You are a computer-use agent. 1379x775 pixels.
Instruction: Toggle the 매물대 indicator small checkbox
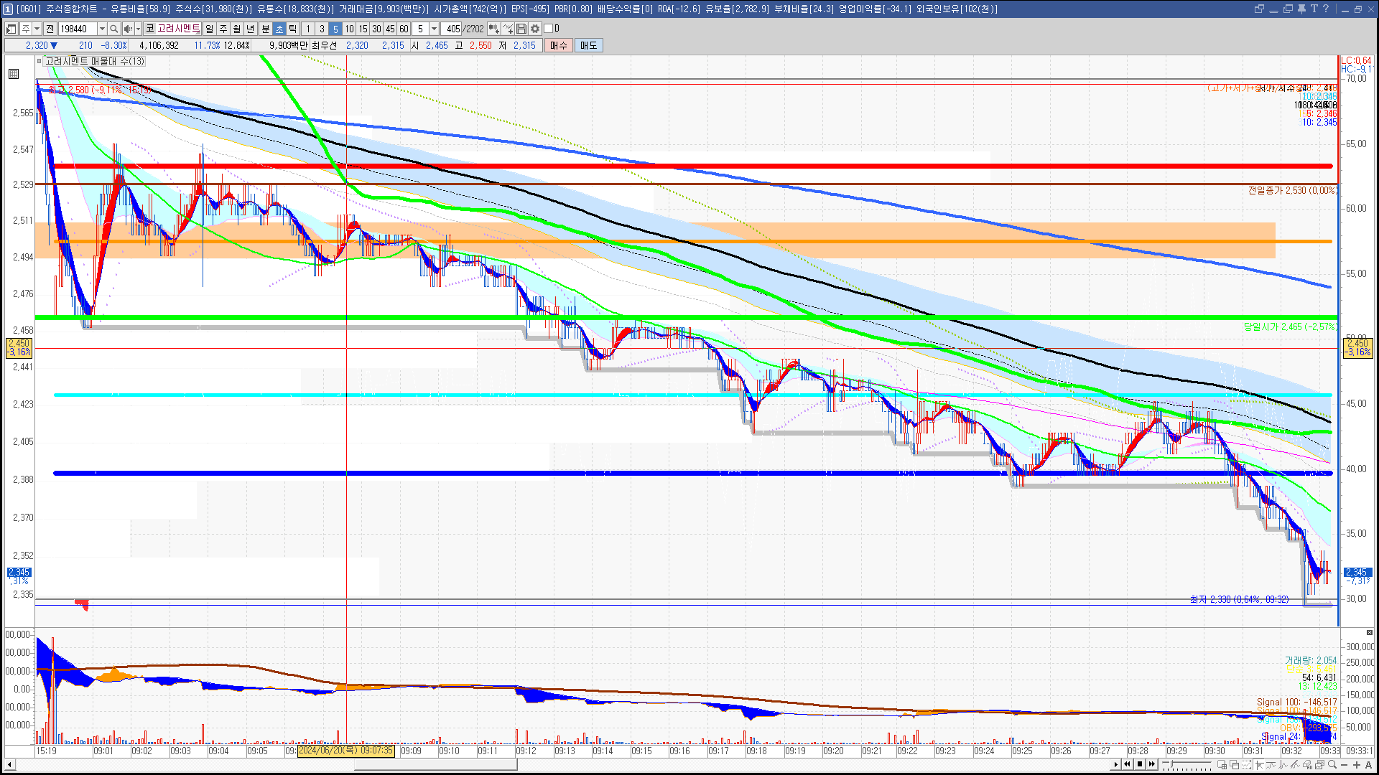40,62
